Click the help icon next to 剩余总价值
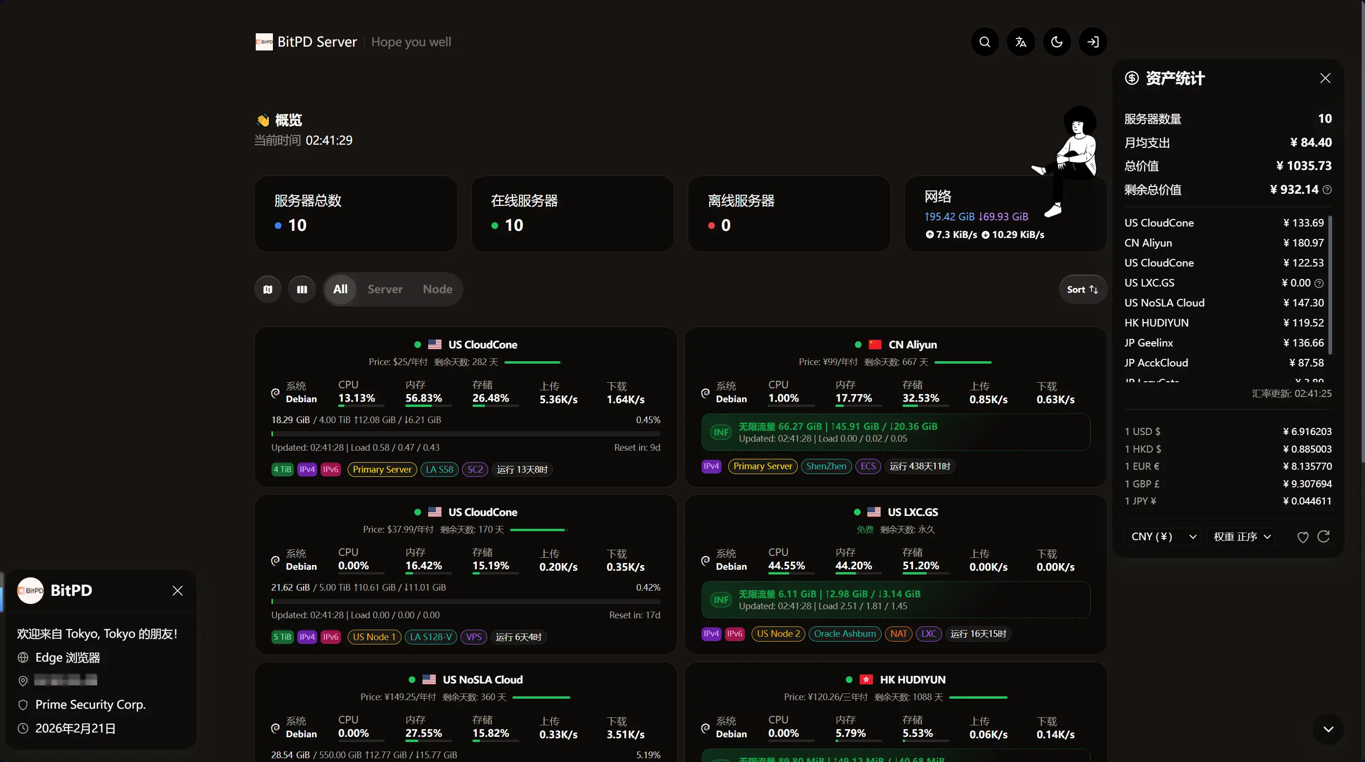 tap(1327, 189)
